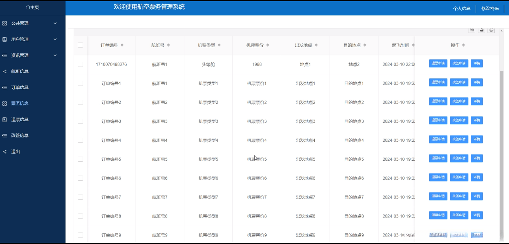Sort table by 航班号 arrows
Screen dimensions: 509x244
[168, 45]
